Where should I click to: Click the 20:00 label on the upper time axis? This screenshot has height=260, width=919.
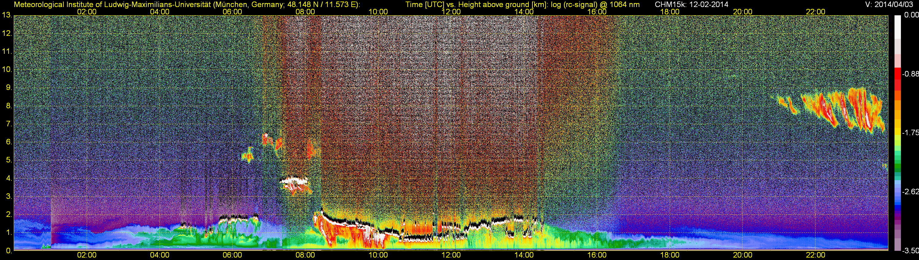coord(743,12)
